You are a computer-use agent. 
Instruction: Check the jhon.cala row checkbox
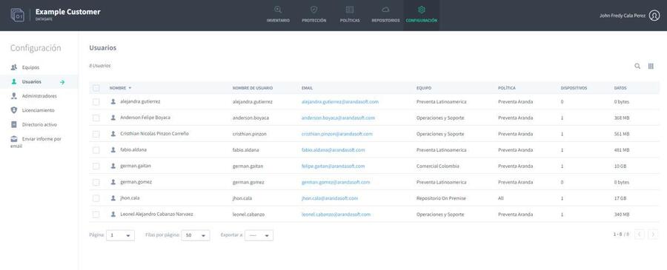(96, 198)
